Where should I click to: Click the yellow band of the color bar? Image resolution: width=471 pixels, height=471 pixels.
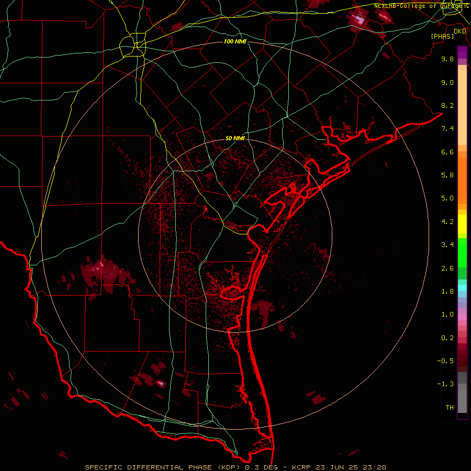462,224
